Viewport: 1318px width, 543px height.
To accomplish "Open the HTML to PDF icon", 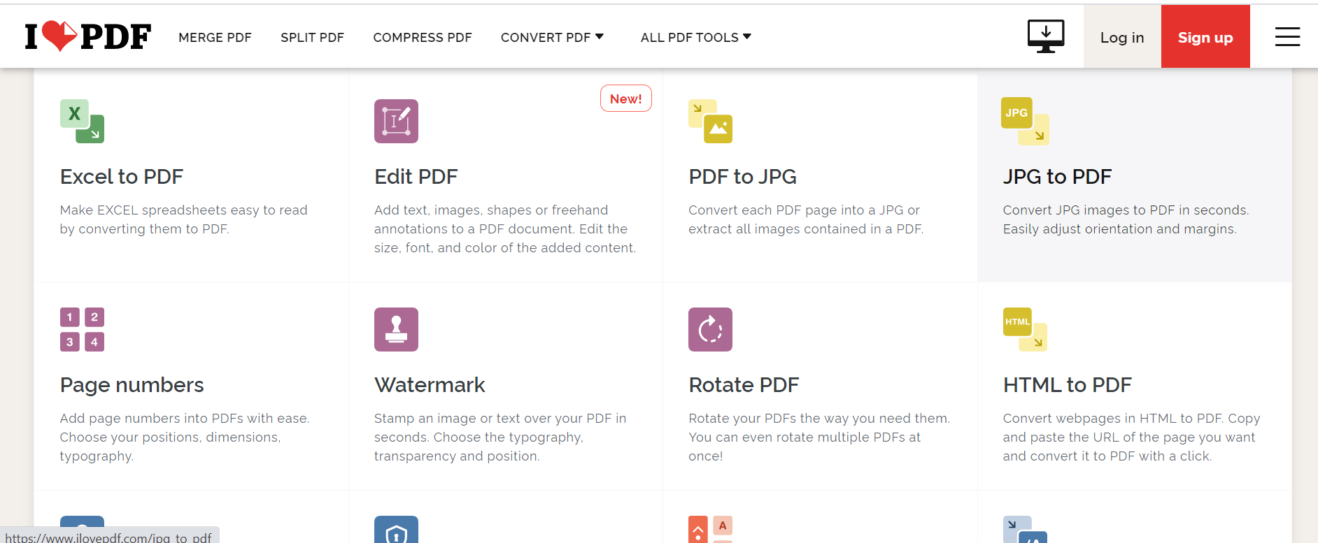I will coord(1025,329).
